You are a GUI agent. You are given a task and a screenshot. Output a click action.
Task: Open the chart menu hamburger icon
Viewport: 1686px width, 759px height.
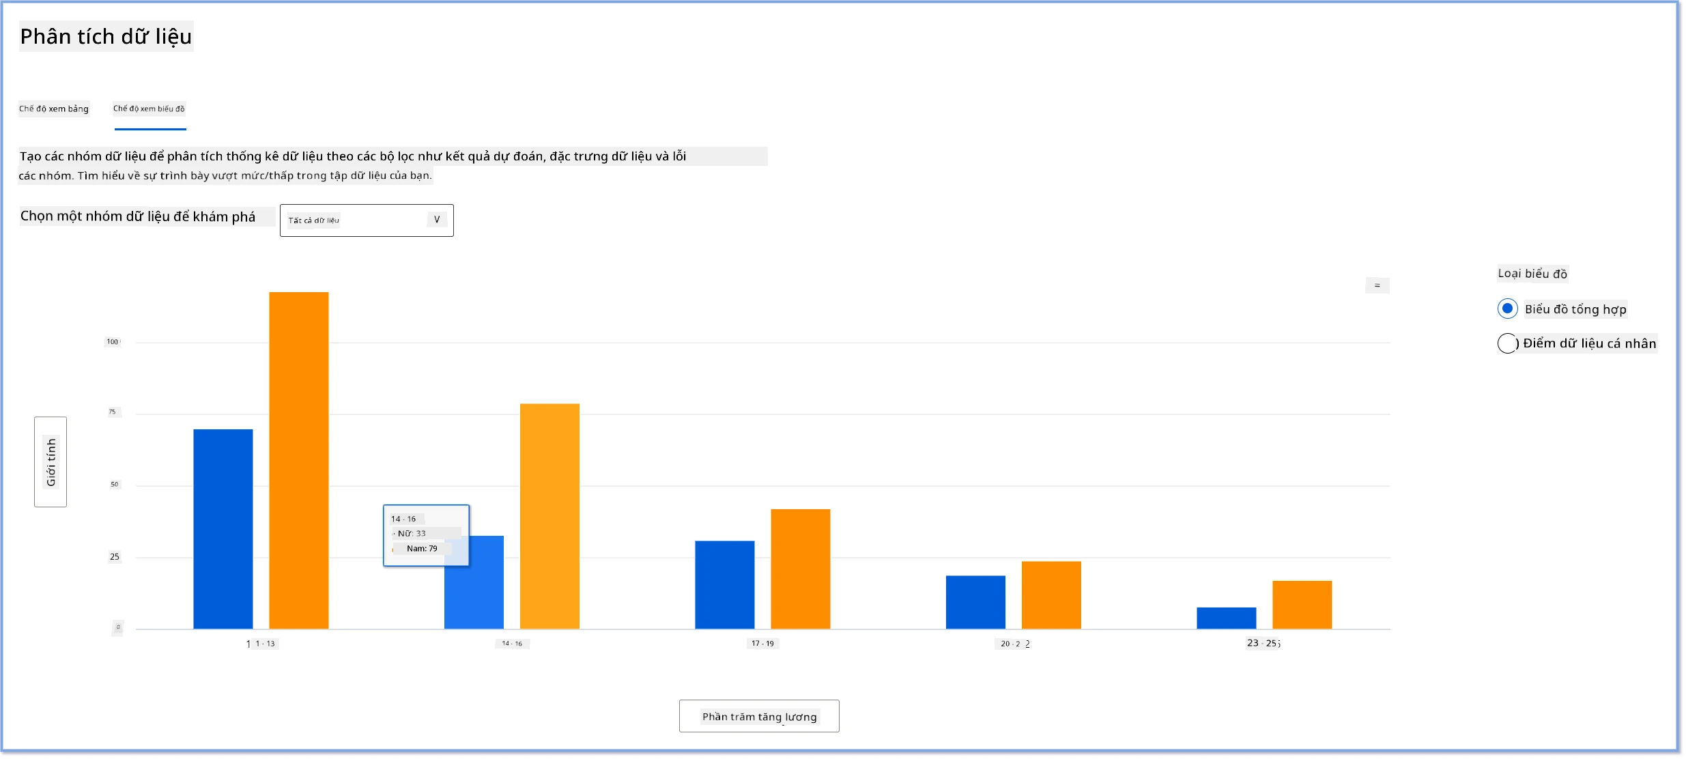1376,285
